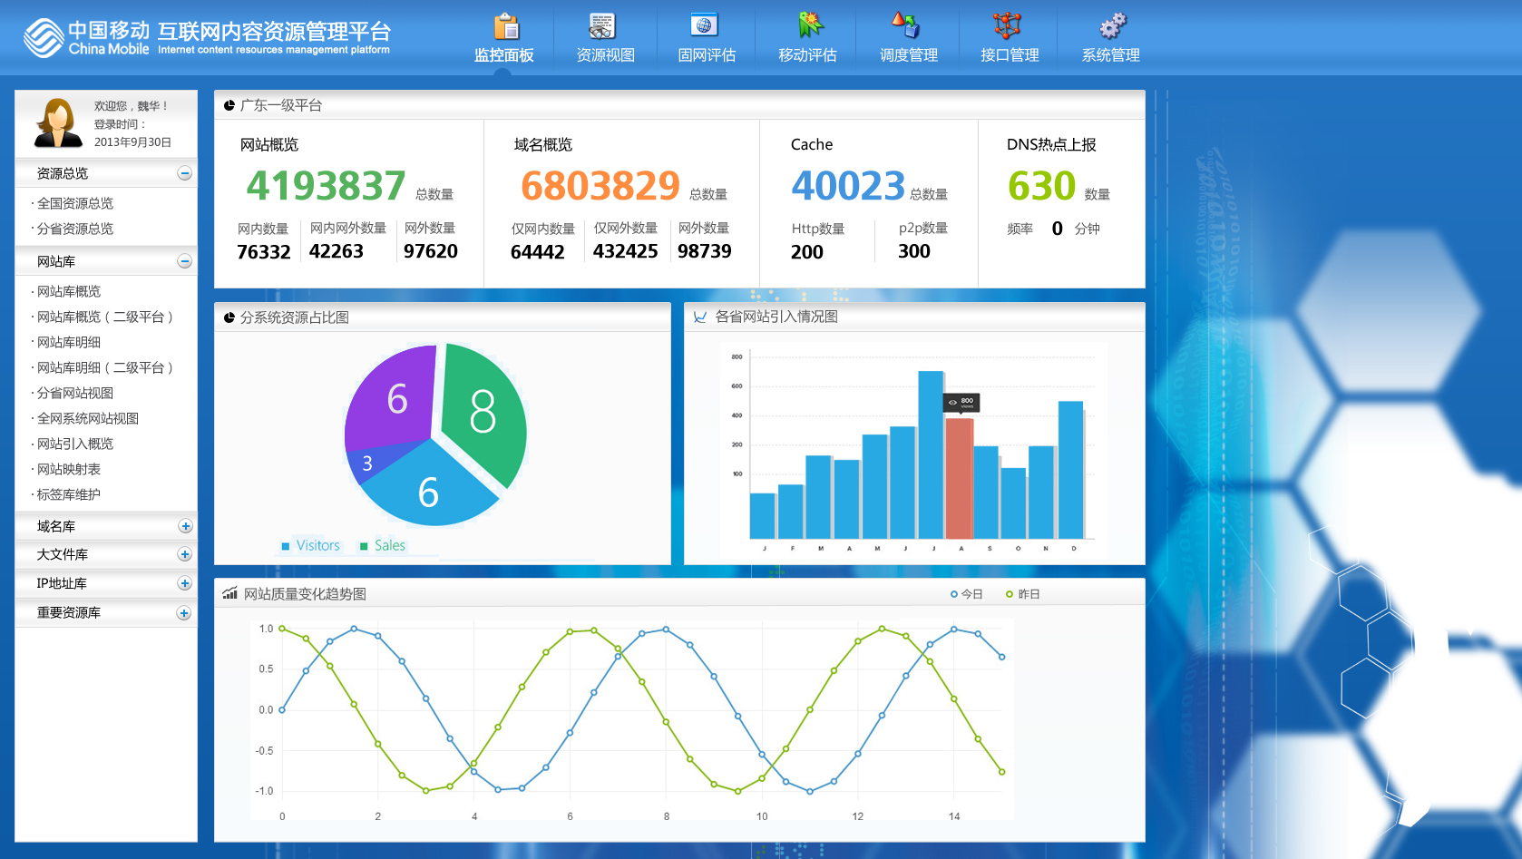The image size is (1522, 859).
Task: Click the 调度管理 shapes icon
Action: (906, 25)
